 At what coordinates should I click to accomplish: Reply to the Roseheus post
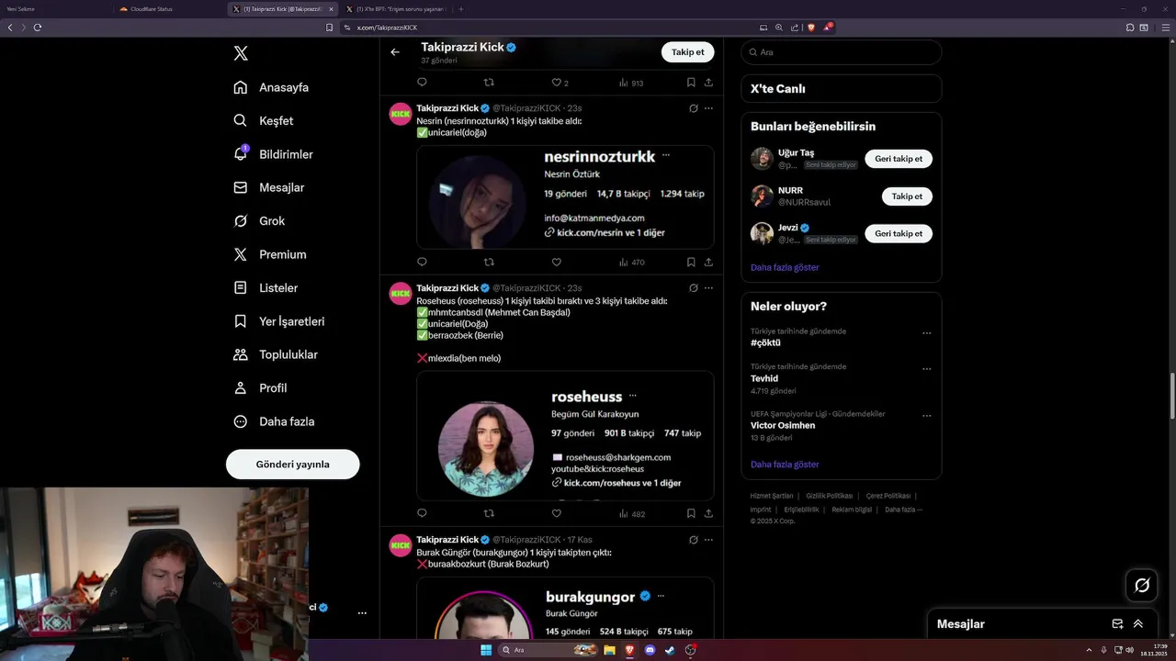tap(422, 514)
